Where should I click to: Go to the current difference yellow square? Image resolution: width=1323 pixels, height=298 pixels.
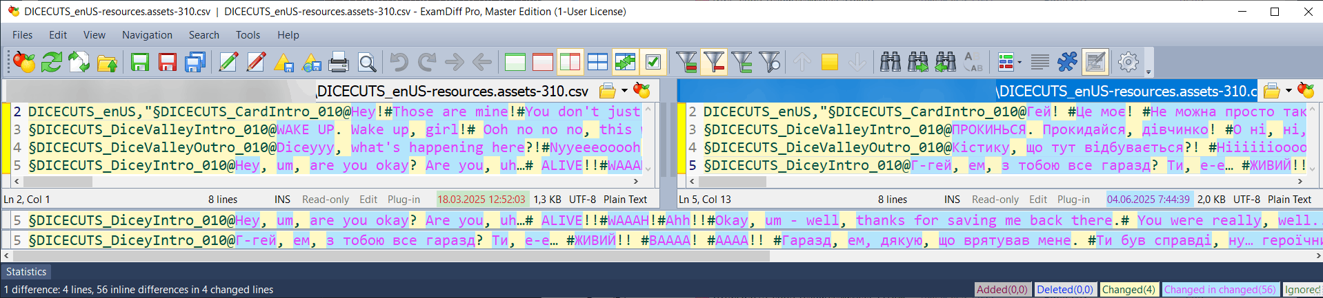[830, 63]
